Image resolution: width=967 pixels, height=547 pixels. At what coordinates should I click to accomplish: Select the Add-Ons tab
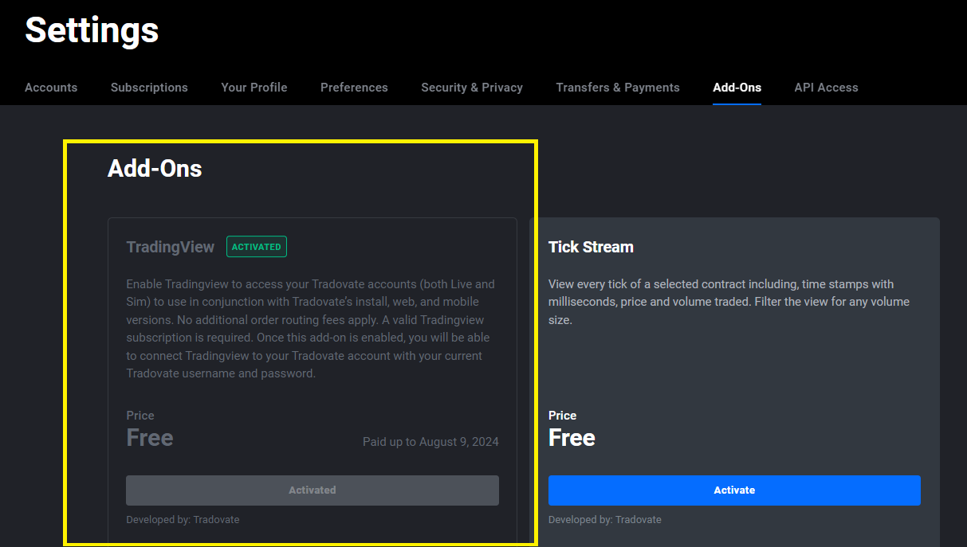coord(737,88)
